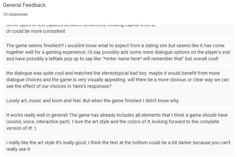The image size is (238, 157).
Task: Select the 'I really like the art style' response
Action: click(x=119, y=146)
